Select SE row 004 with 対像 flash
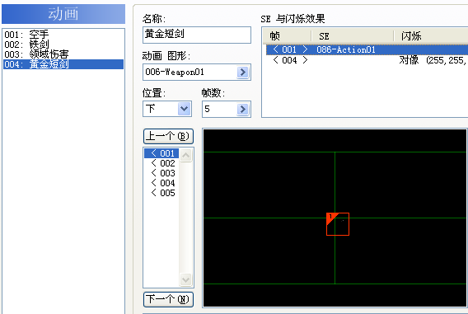 [367, 60]
